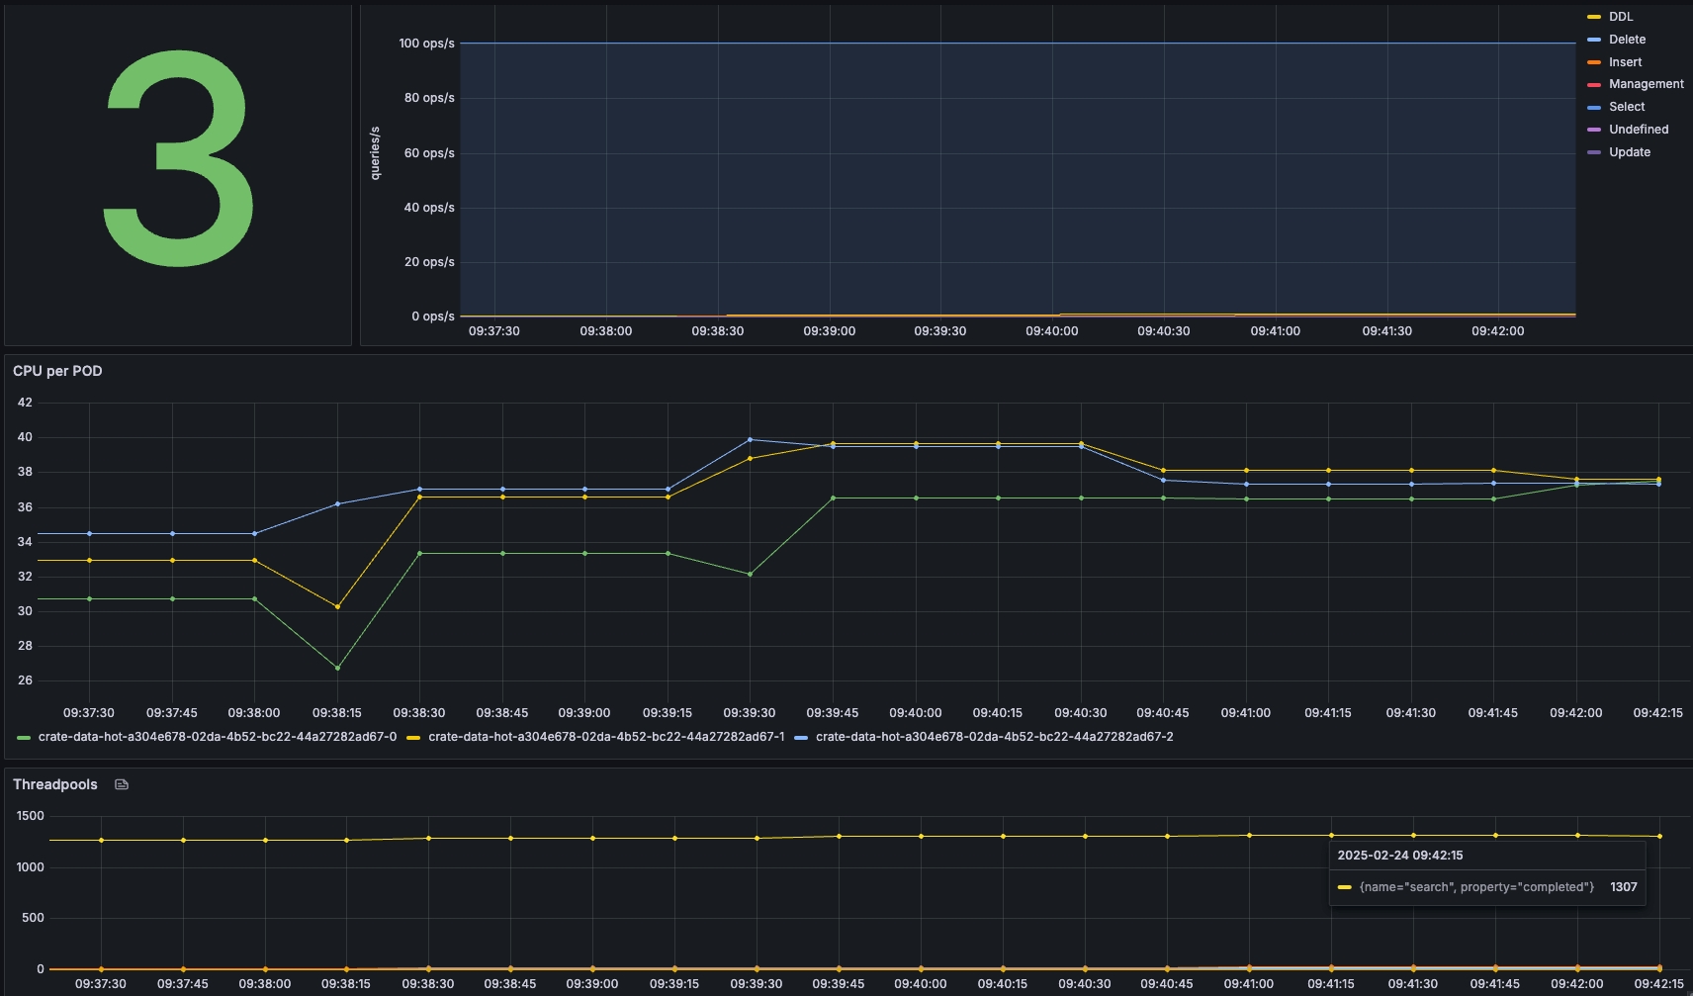Click the icon beside the Threadpools title
This screenshot has height=996, width=1693.
122,784
